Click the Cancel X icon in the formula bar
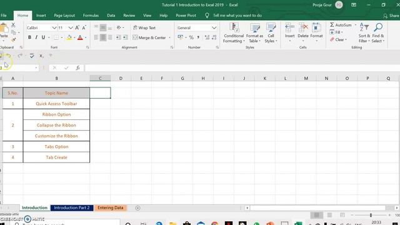The image size is (400, 225). click(x=54, y=68)
